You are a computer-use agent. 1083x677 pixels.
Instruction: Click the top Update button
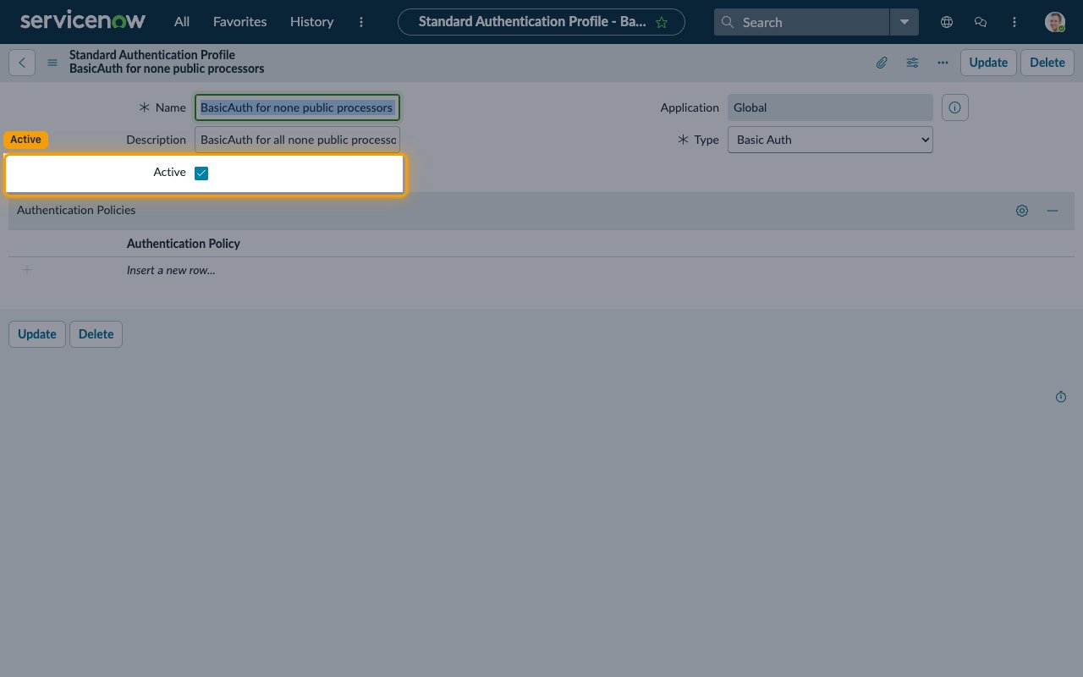coord(988,63)
